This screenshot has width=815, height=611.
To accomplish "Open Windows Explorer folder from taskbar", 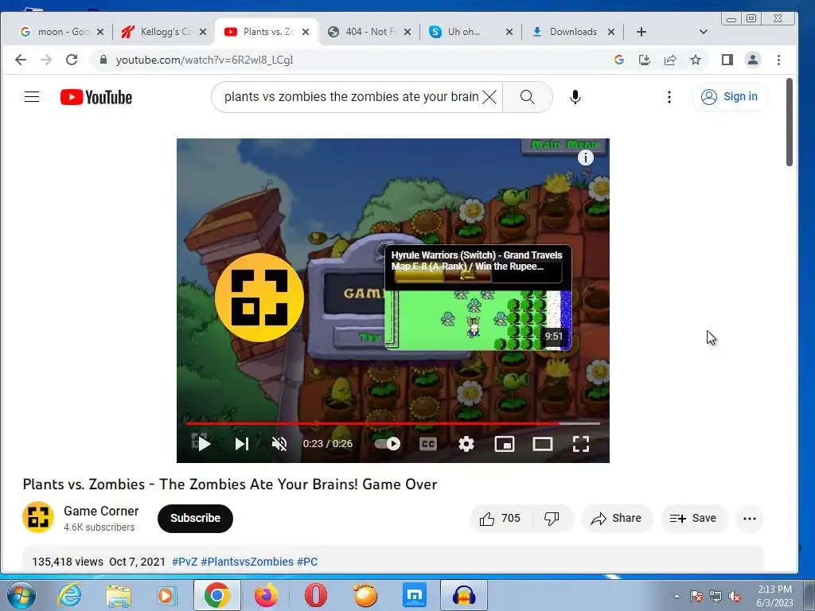I will pos(119,595).
